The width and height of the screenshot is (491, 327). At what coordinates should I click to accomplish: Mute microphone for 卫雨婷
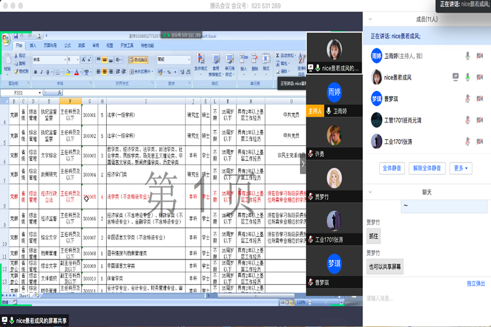468,56
